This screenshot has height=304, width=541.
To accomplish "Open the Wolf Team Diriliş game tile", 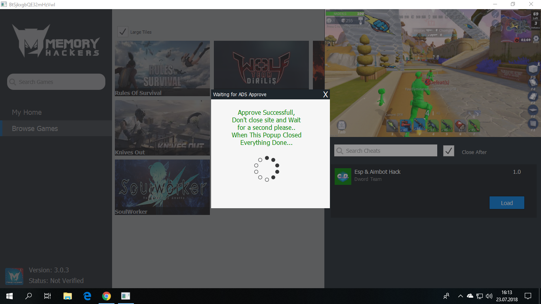I will pyautogui.click(x=261, y=65).
